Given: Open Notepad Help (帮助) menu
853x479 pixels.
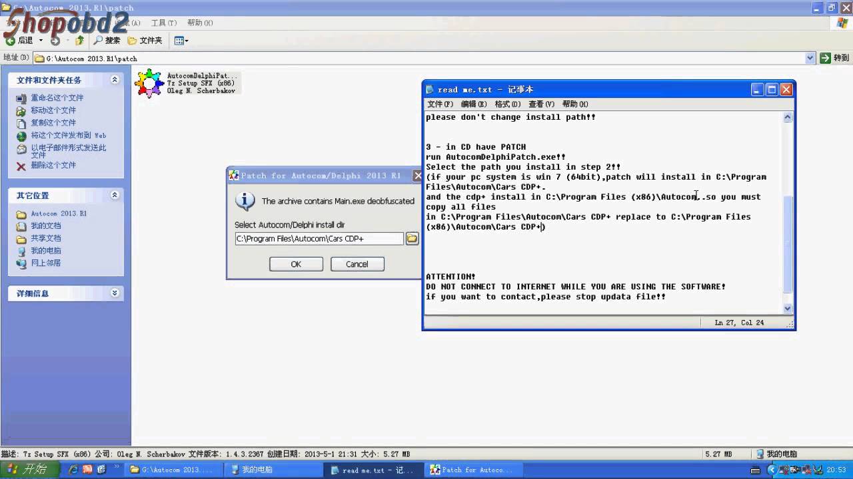Looking at the screenshot, I should pyautogui.click(x=575, y=104).
